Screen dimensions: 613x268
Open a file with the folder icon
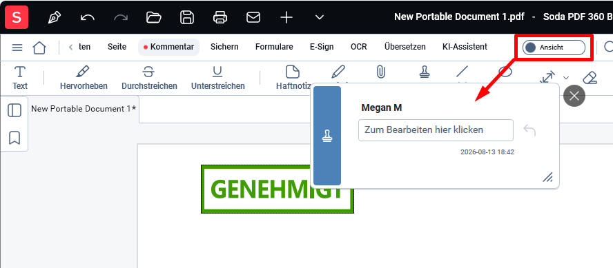click(154, 17)
